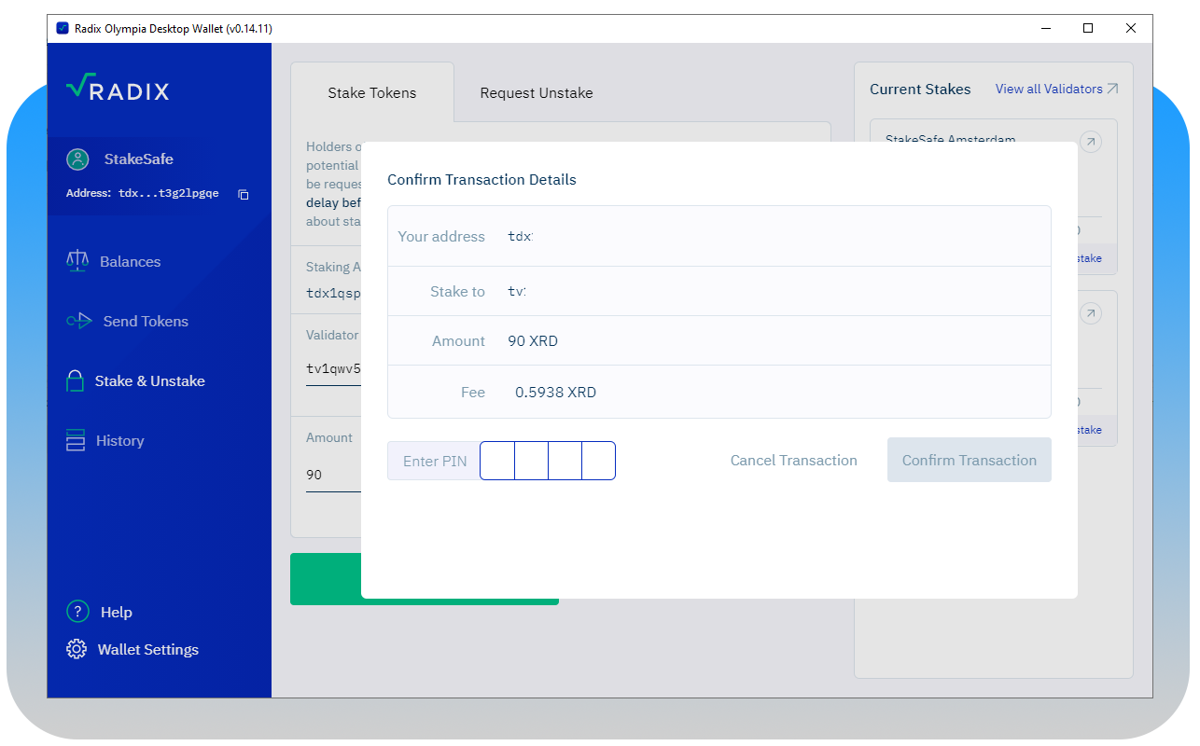The width and height of the screenshot is (1200, 746).
Task: Open Send Tokens page
Action: (x=146, y=322)
